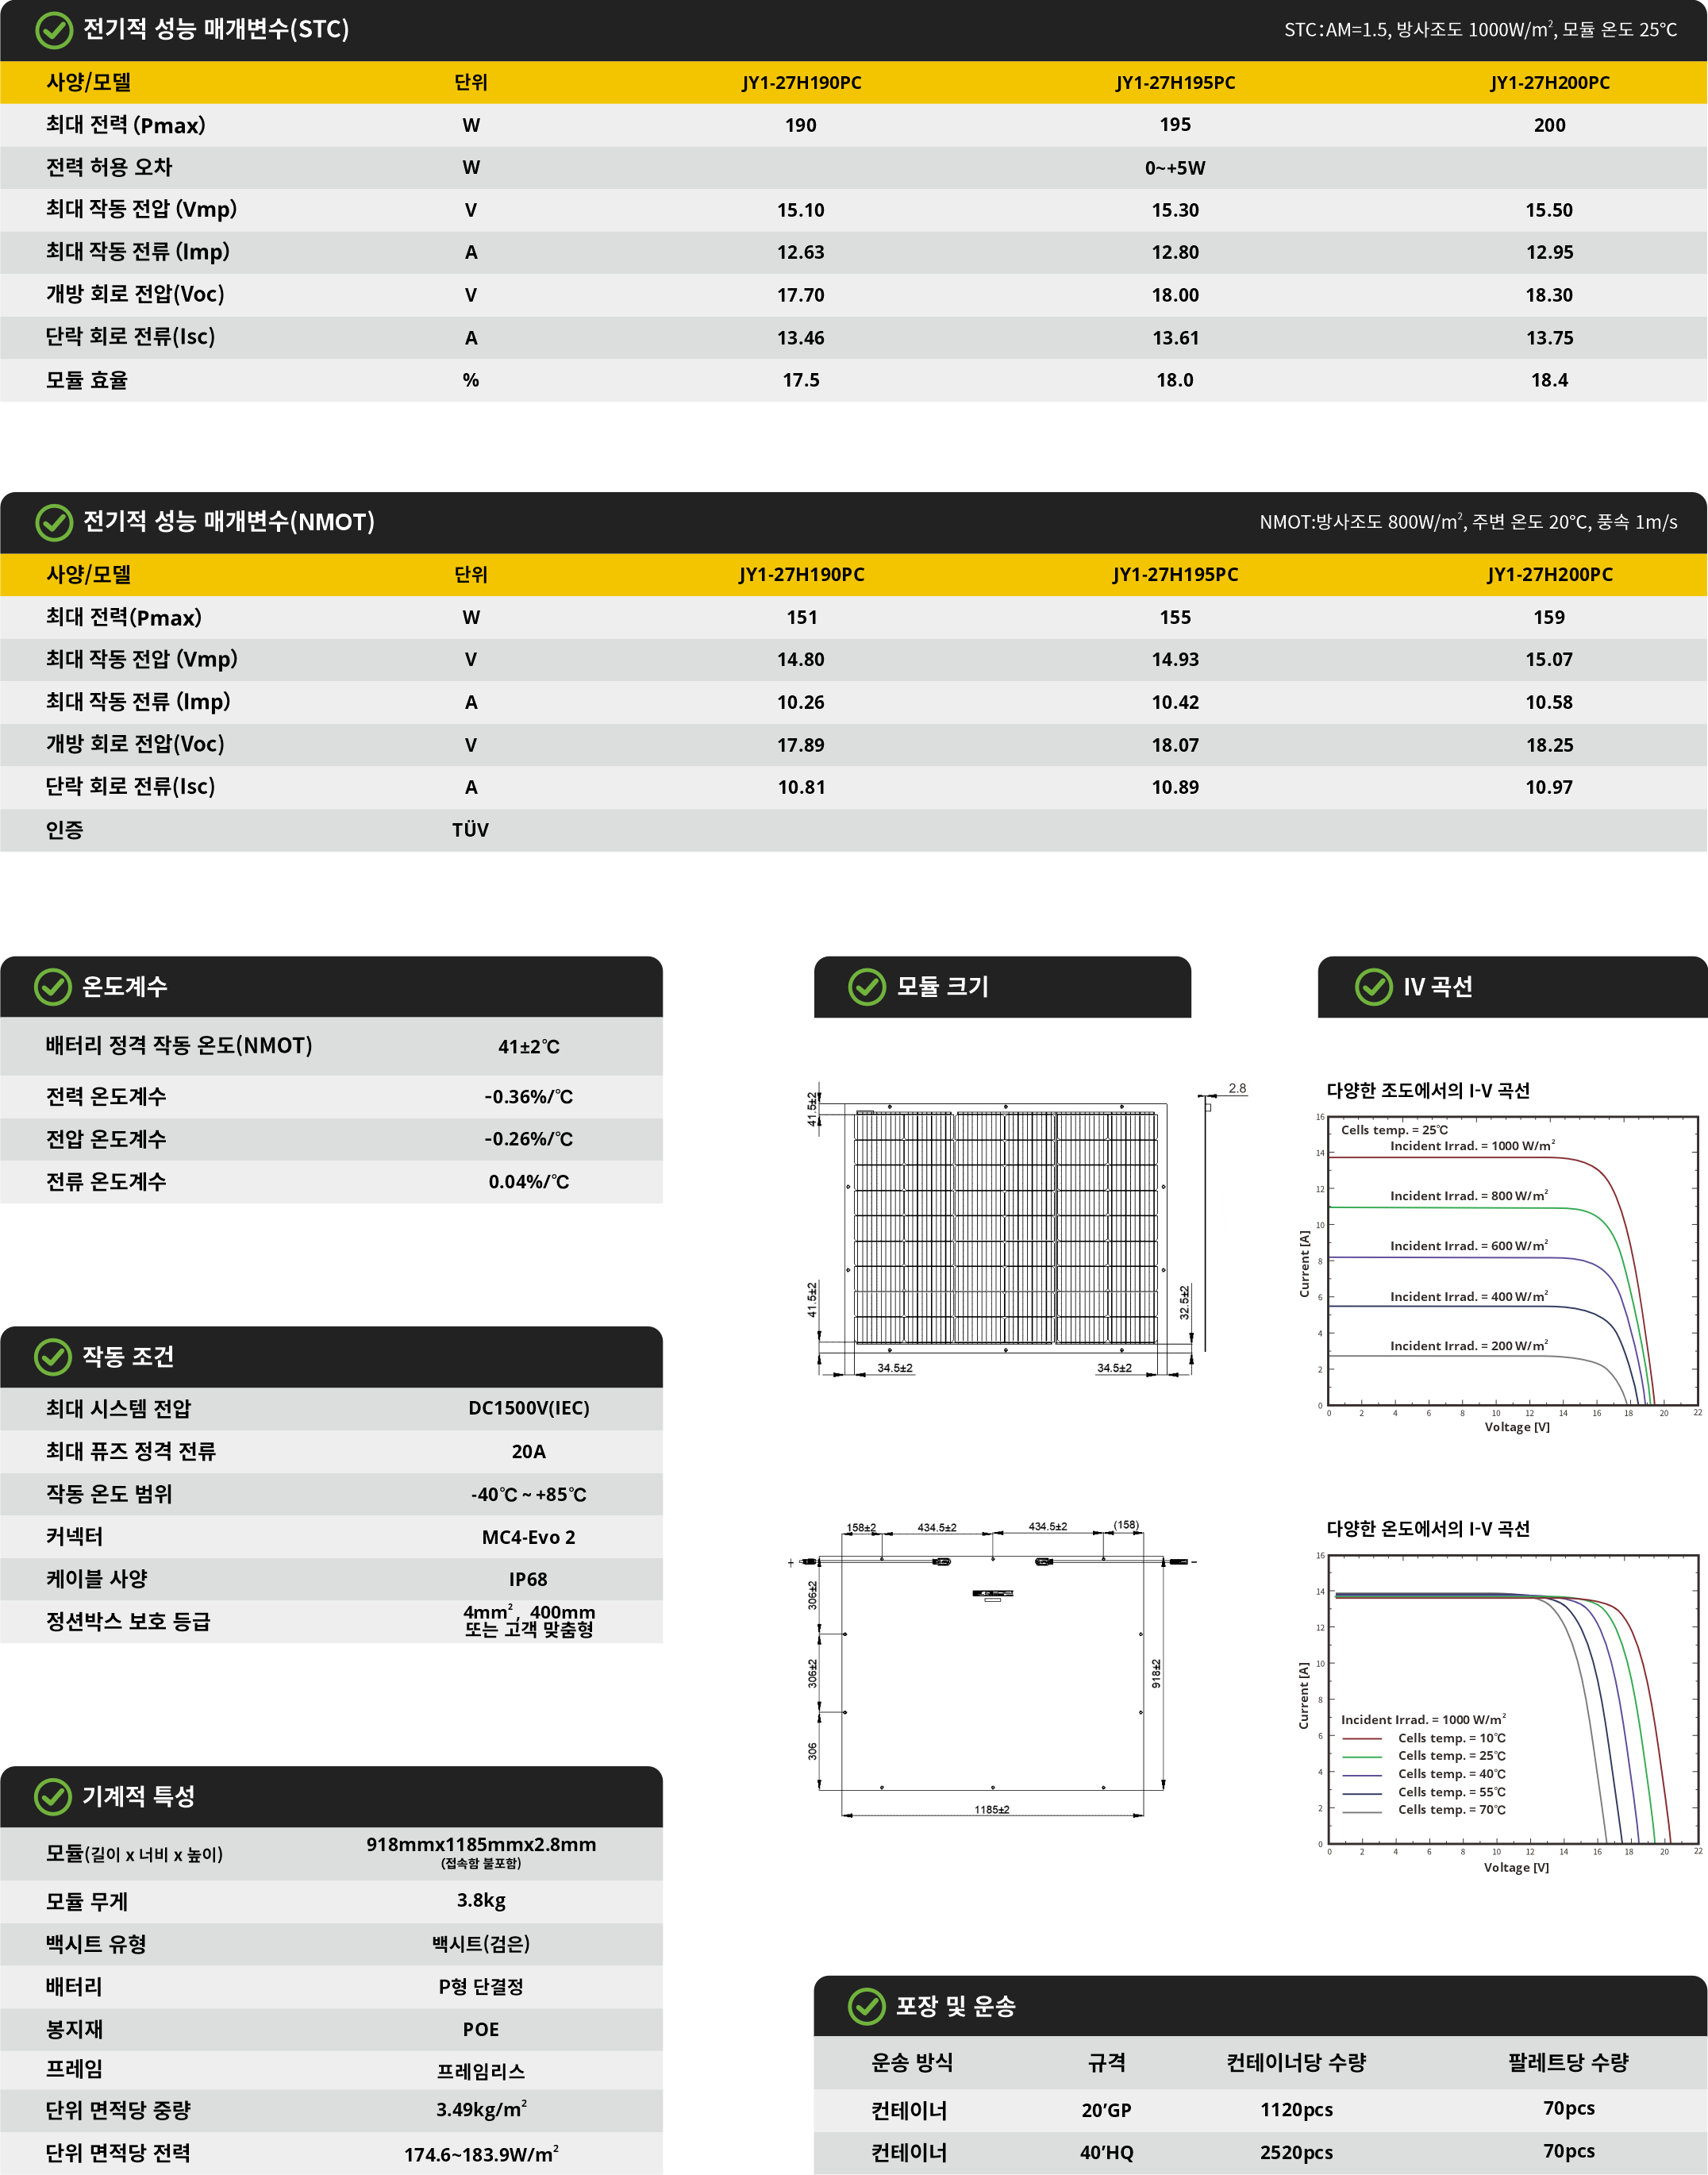Click the power temperature coefficient -0.36%/℃
This screenshot has width=1708, height=2175.
(x=529, y=1097)
